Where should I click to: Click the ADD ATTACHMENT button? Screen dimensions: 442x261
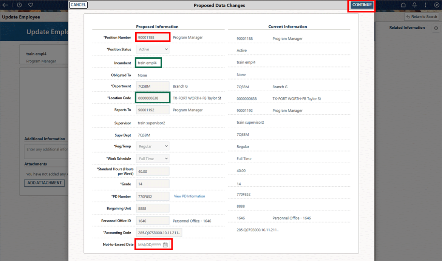(x=44, y=183)
